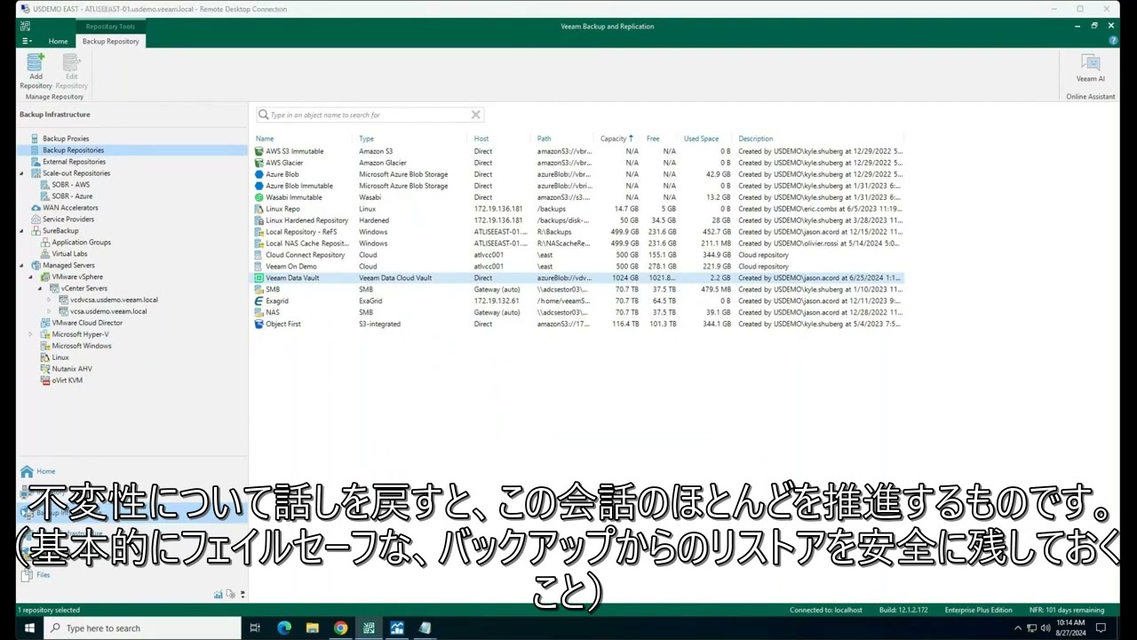Select the WAN Accelerators cloud icon
Image resolution: width=1137 pixels, height=640 pixels.
(36, 208)
